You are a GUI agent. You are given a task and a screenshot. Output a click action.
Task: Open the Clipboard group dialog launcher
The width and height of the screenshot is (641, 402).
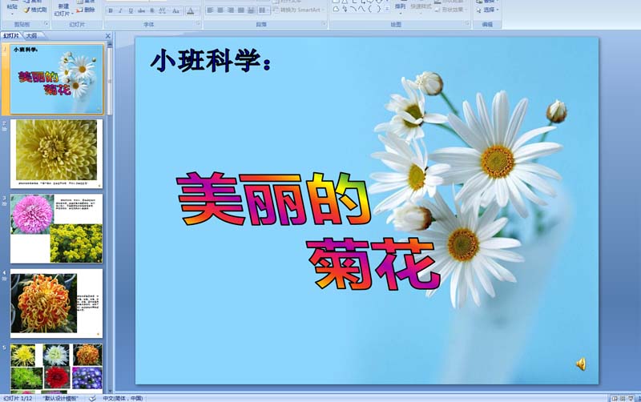pyautogui.click(x=46, y=24)
